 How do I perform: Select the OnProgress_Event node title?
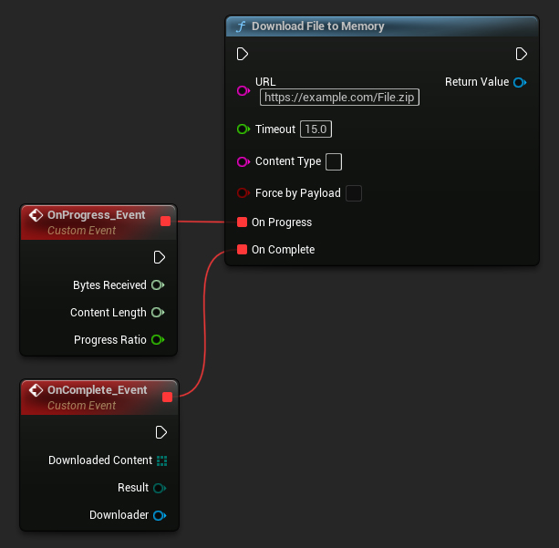[96, 215]
